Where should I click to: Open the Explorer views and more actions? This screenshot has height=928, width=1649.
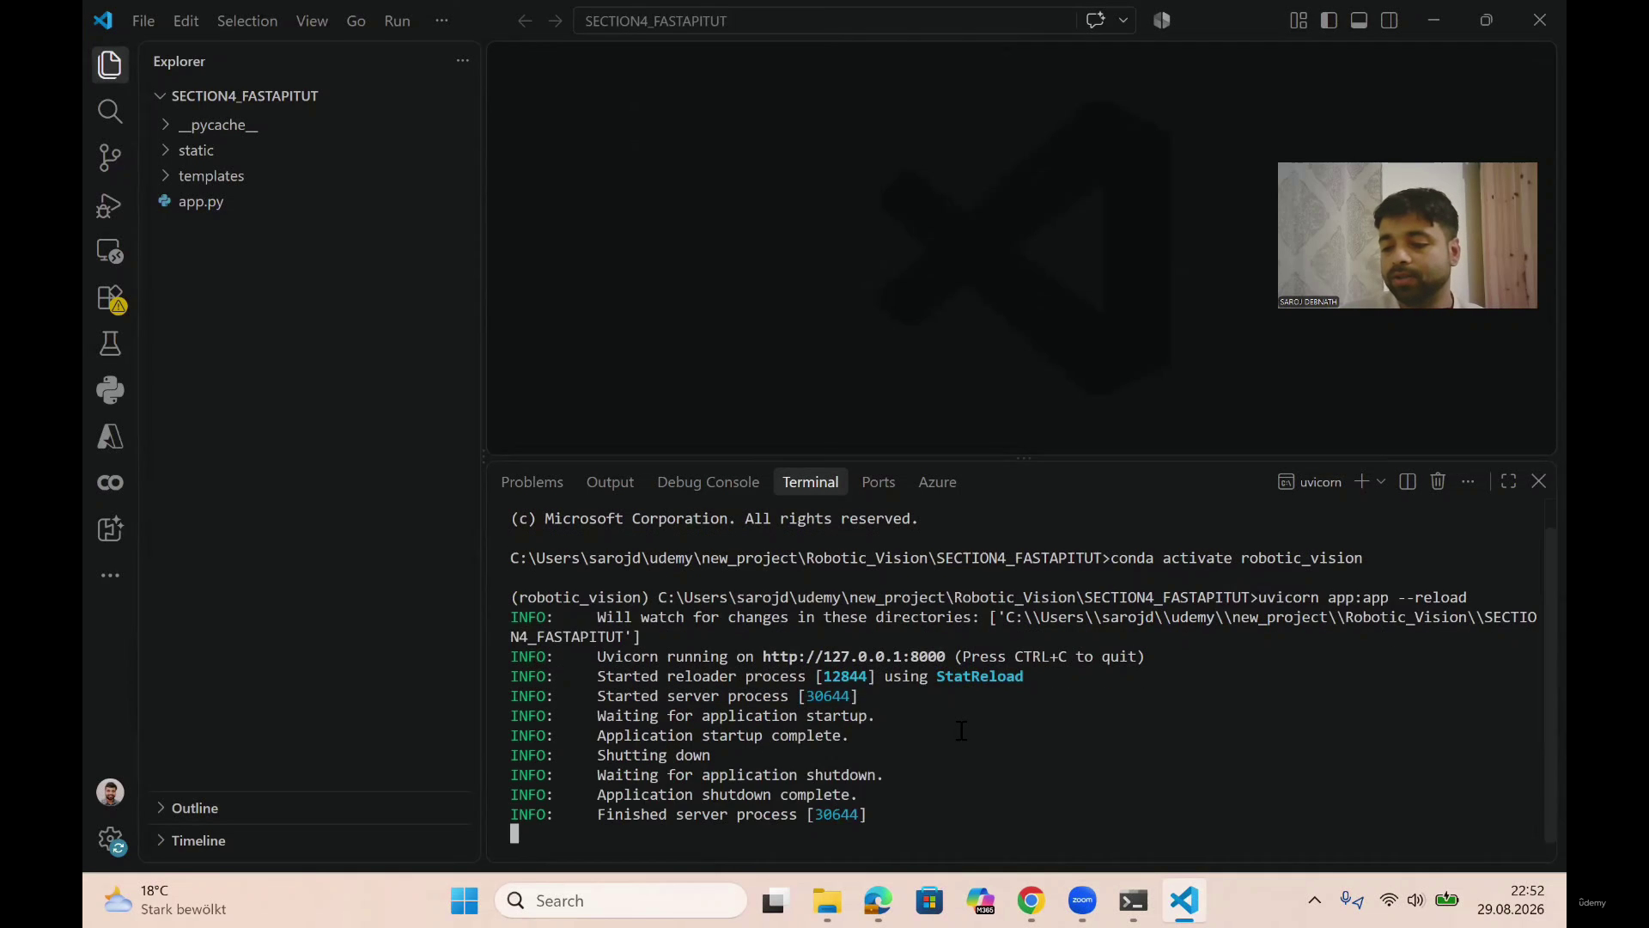(x=462, y=60)
